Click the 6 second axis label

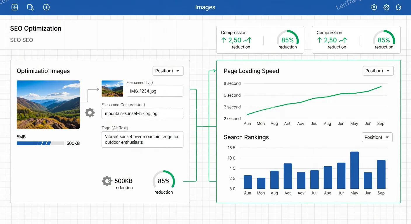232,95
